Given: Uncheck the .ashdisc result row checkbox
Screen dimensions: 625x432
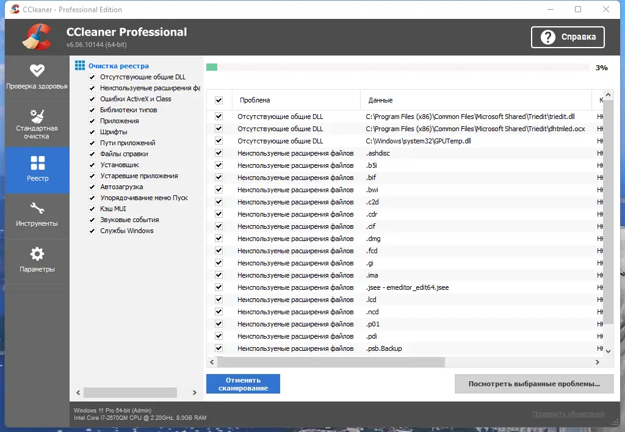Looking at the screenshot, I should coord(219,153).
